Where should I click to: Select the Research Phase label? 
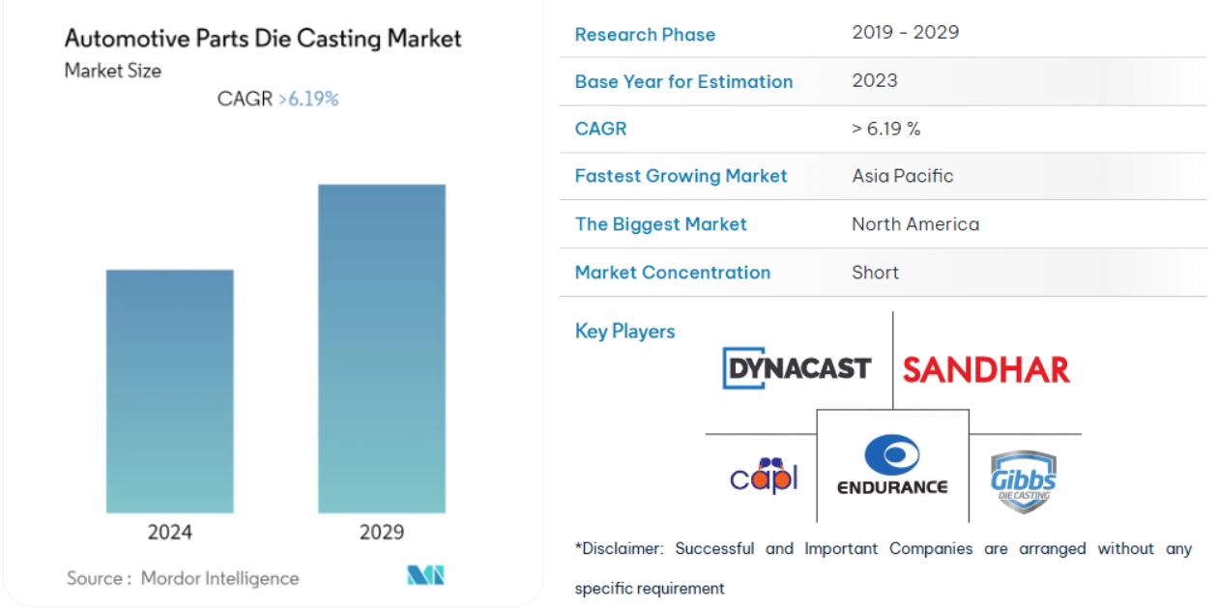point(645,34)
